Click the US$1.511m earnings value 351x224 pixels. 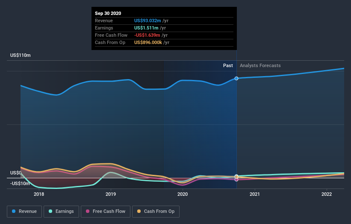click(146, 28)
